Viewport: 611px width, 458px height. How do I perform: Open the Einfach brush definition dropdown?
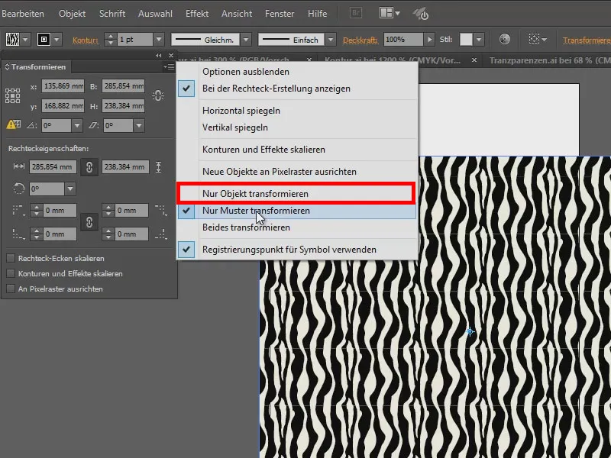331,40
